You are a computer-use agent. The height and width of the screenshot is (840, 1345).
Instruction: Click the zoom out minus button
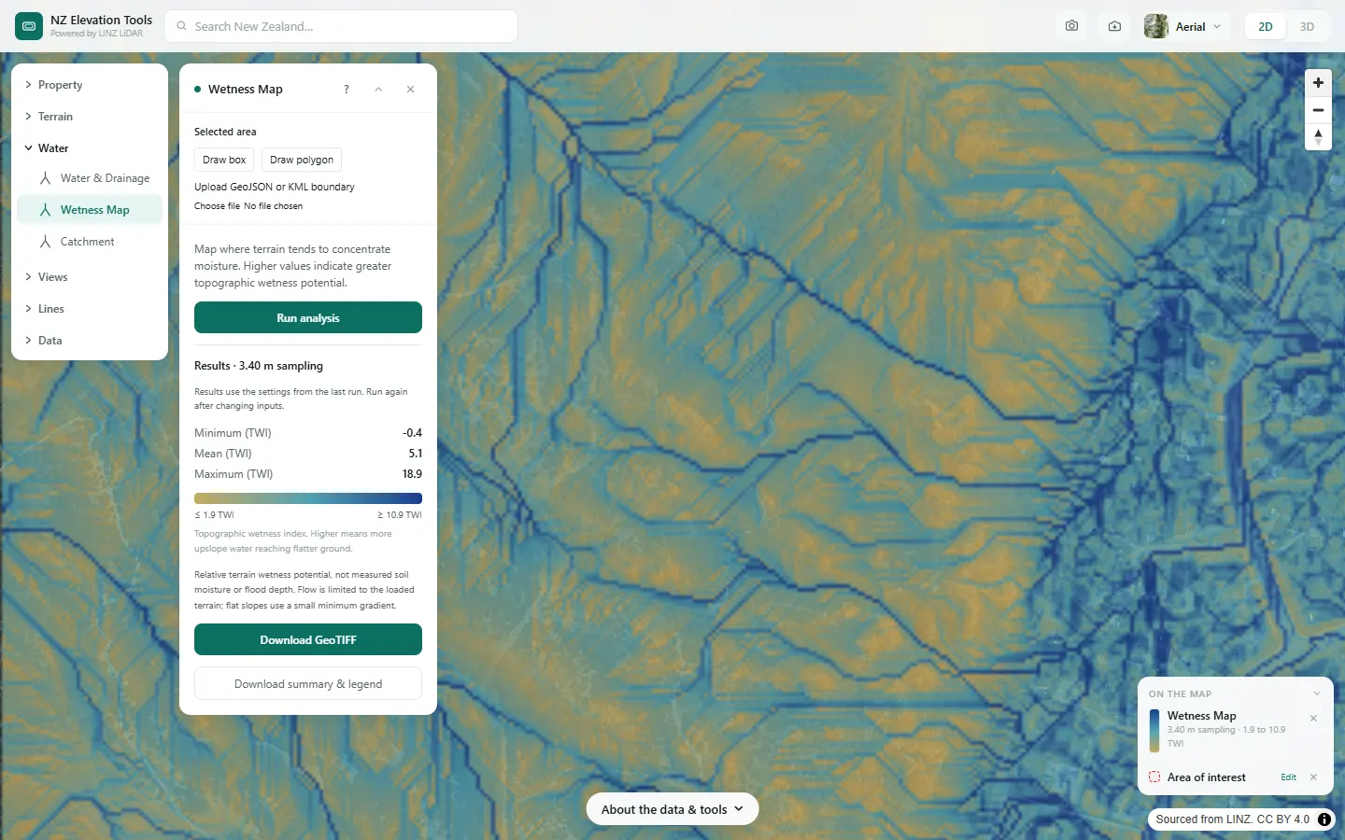point(1318,110)
